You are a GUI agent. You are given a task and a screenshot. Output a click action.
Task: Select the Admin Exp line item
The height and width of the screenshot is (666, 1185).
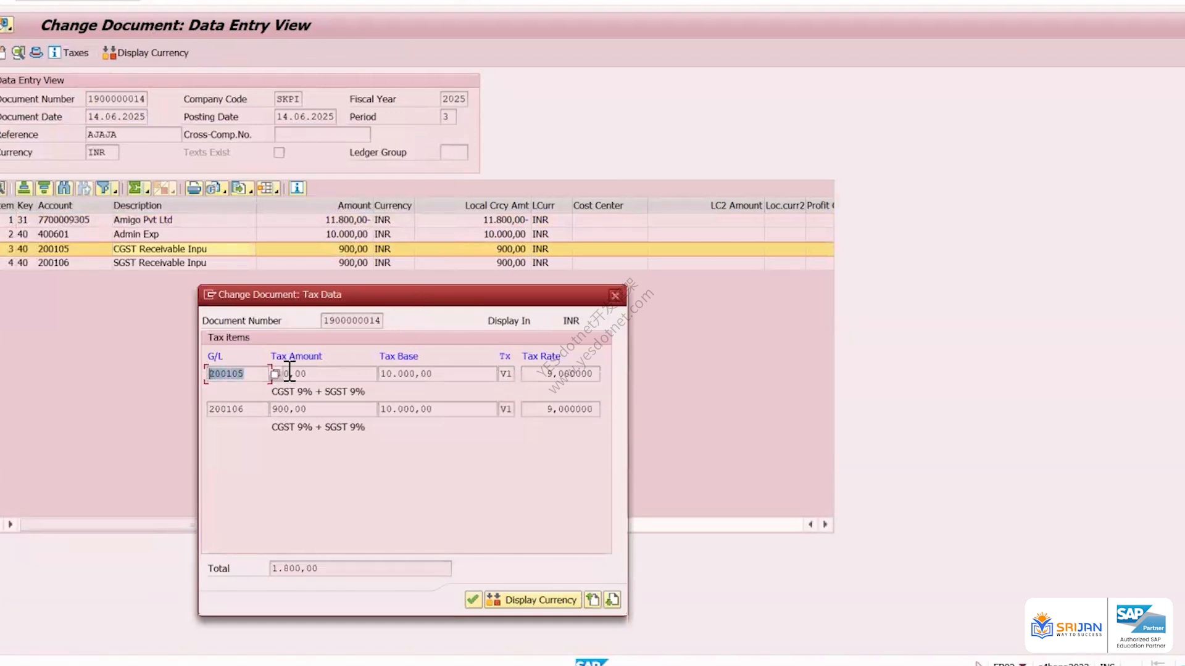417,234
